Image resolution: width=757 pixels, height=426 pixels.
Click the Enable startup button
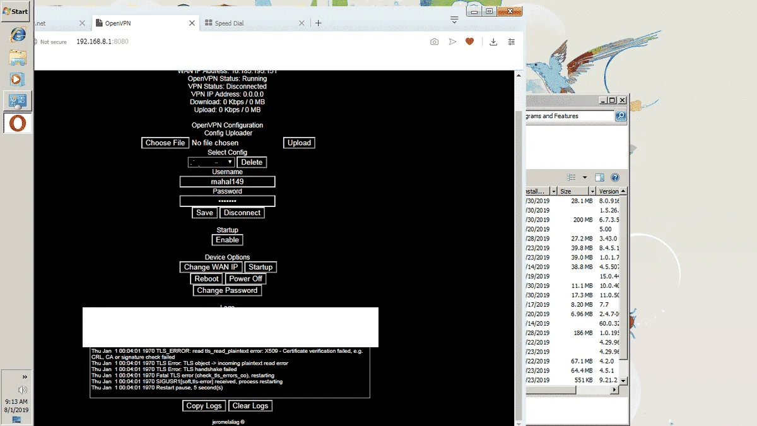pos(227,240)
